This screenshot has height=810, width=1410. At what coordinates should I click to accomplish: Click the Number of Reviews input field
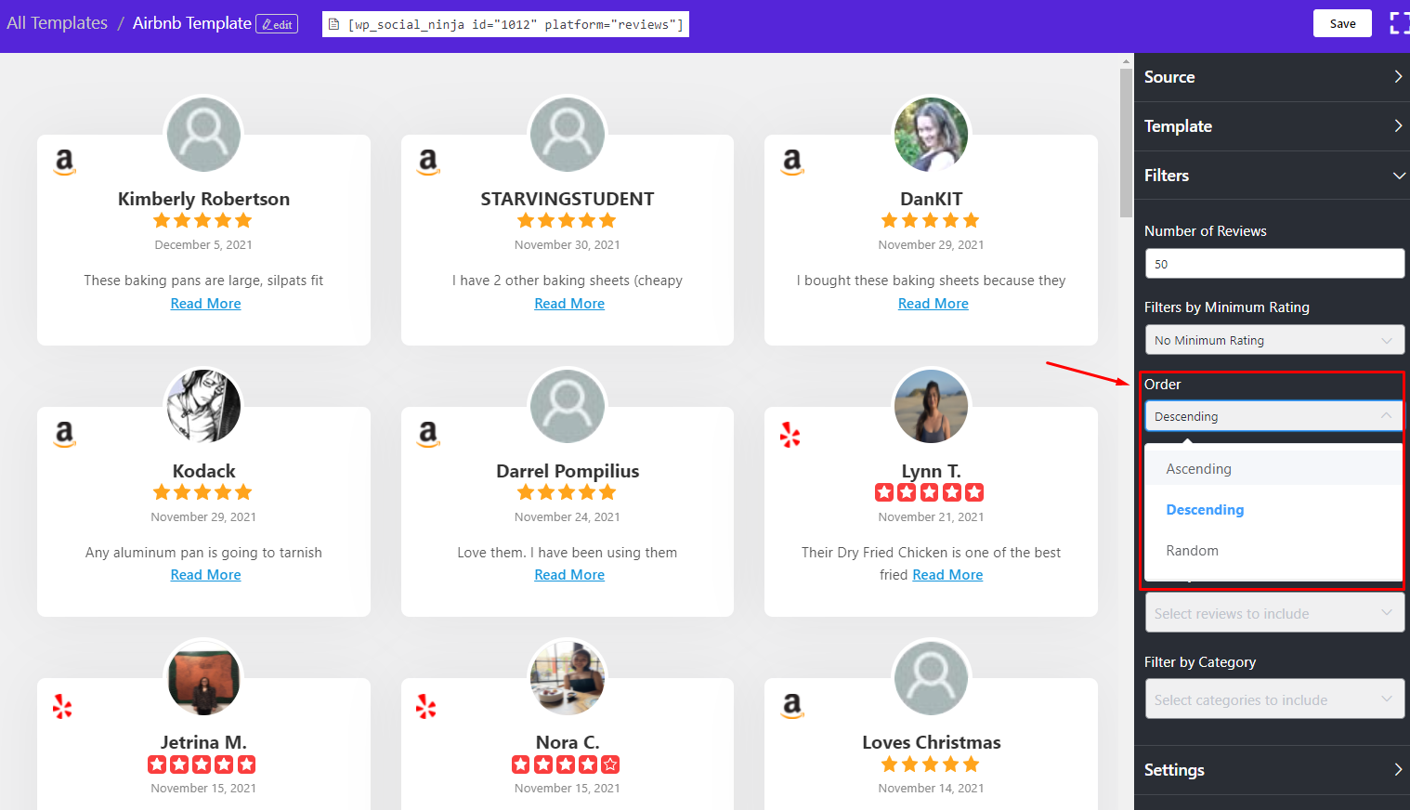pyautogui.click(x=1273, y=264)
